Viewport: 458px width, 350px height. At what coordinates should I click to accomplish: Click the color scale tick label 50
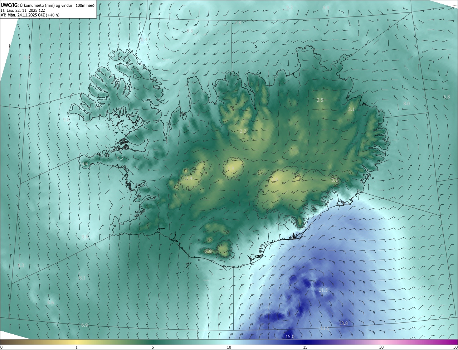pos(455,347)
